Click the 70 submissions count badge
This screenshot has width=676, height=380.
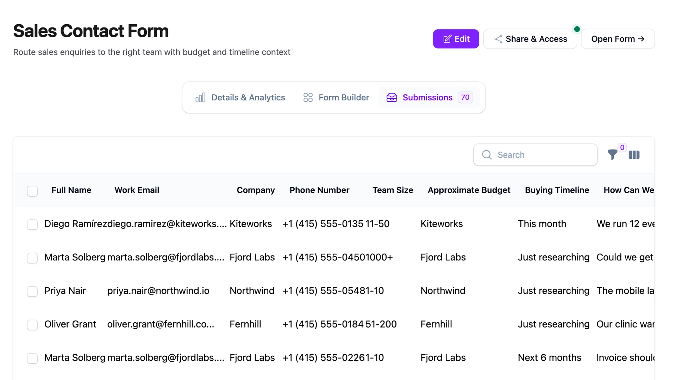point(465,97)
